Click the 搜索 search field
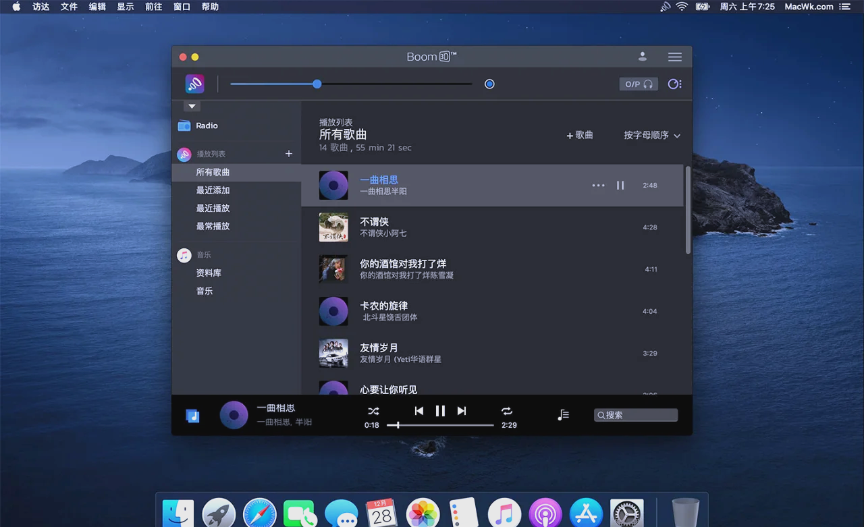The height and width of the screenshot is (527, 864). point(636,415)
